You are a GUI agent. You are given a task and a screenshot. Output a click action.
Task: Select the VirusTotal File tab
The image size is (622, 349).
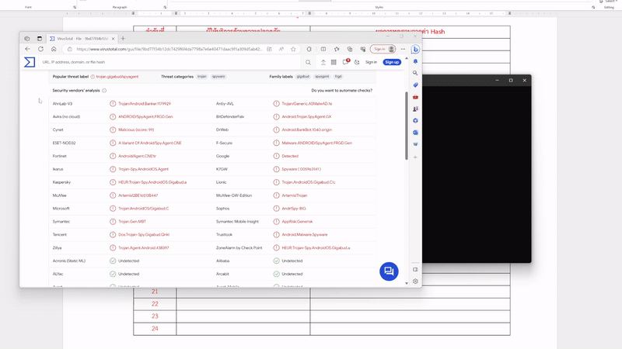coord(82,38)
